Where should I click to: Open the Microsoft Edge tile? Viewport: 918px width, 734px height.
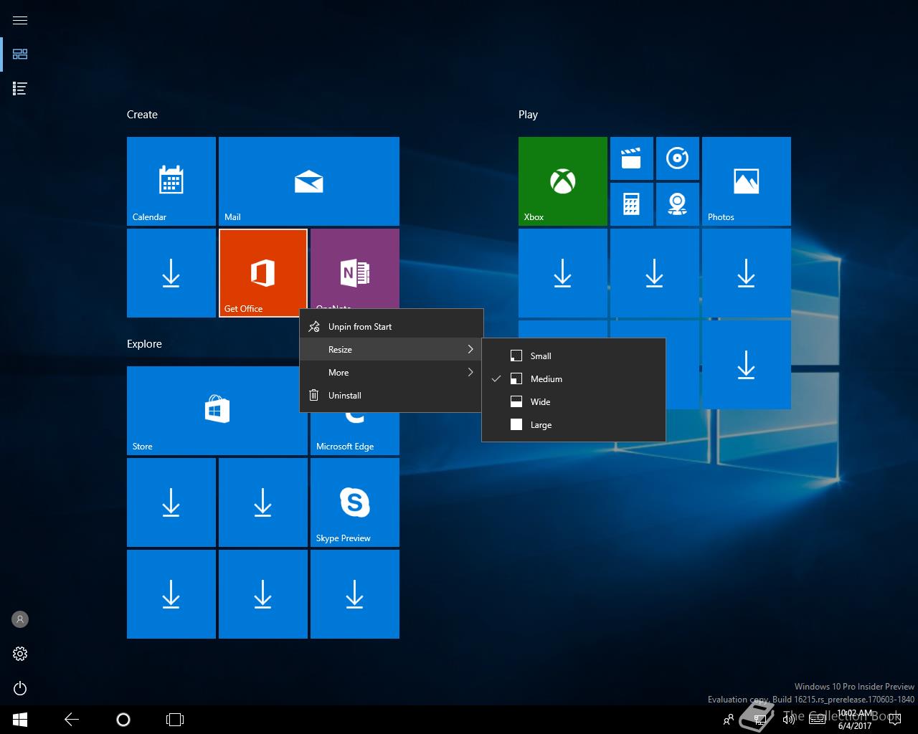coord(355,434)
